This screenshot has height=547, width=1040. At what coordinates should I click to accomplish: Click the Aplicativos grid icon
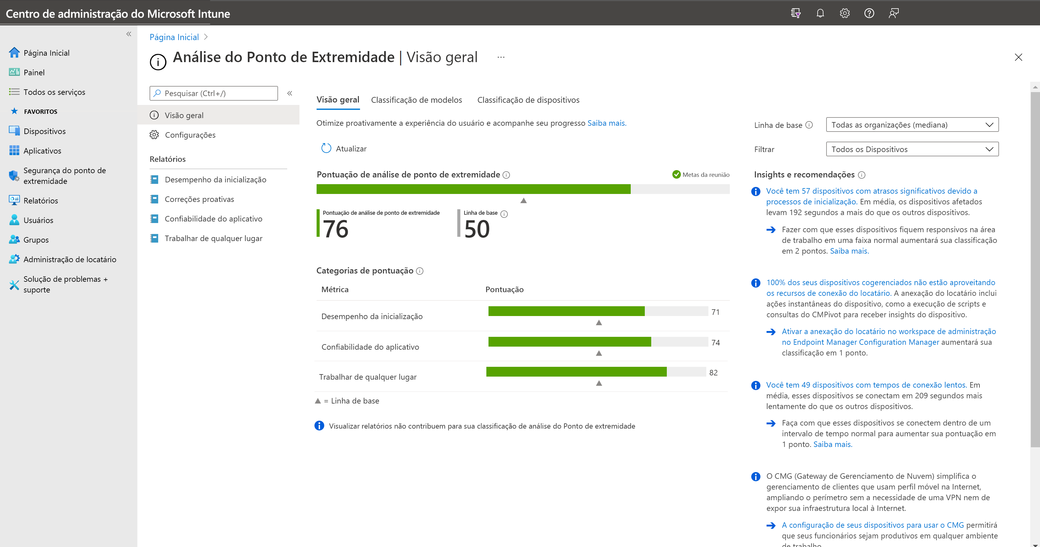pos(14,151)
